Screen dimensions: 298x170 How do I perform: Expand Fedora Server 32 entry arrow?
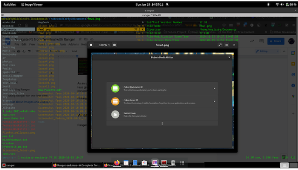[214, 101]
